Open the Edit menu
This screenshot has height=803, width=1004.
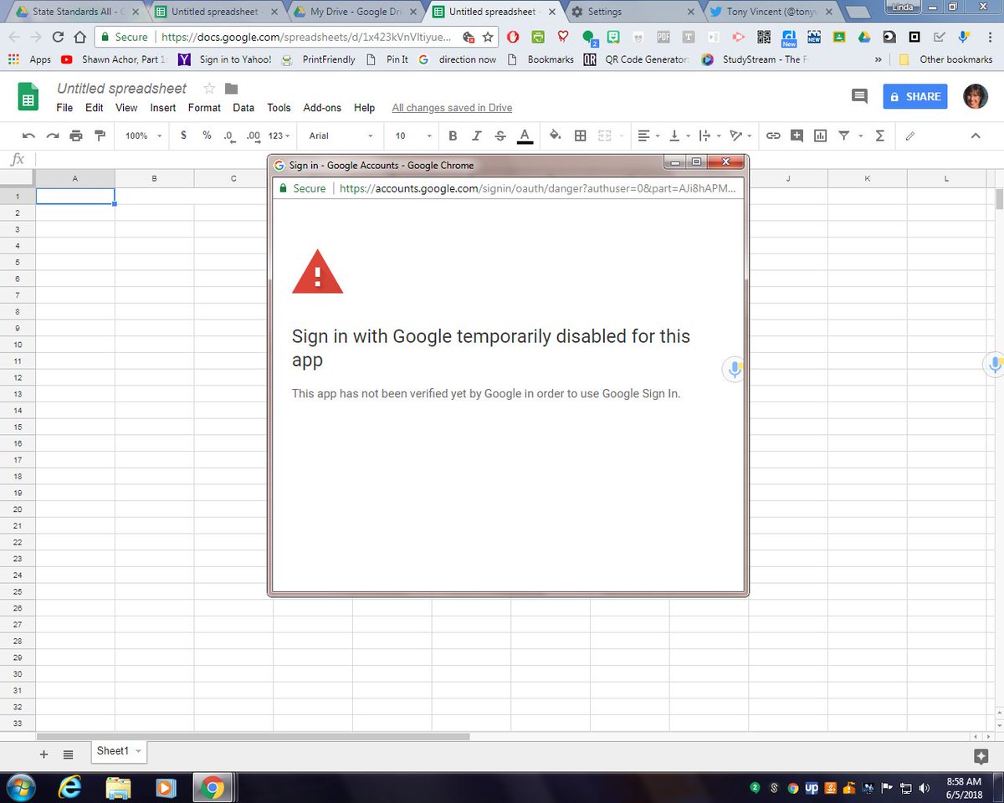click(95, 108)
